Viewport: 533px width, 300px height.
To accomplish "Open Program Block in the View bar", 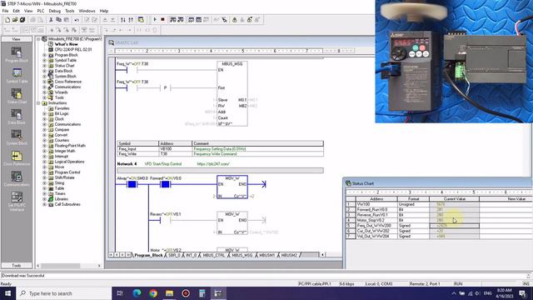I will [17, 55].
